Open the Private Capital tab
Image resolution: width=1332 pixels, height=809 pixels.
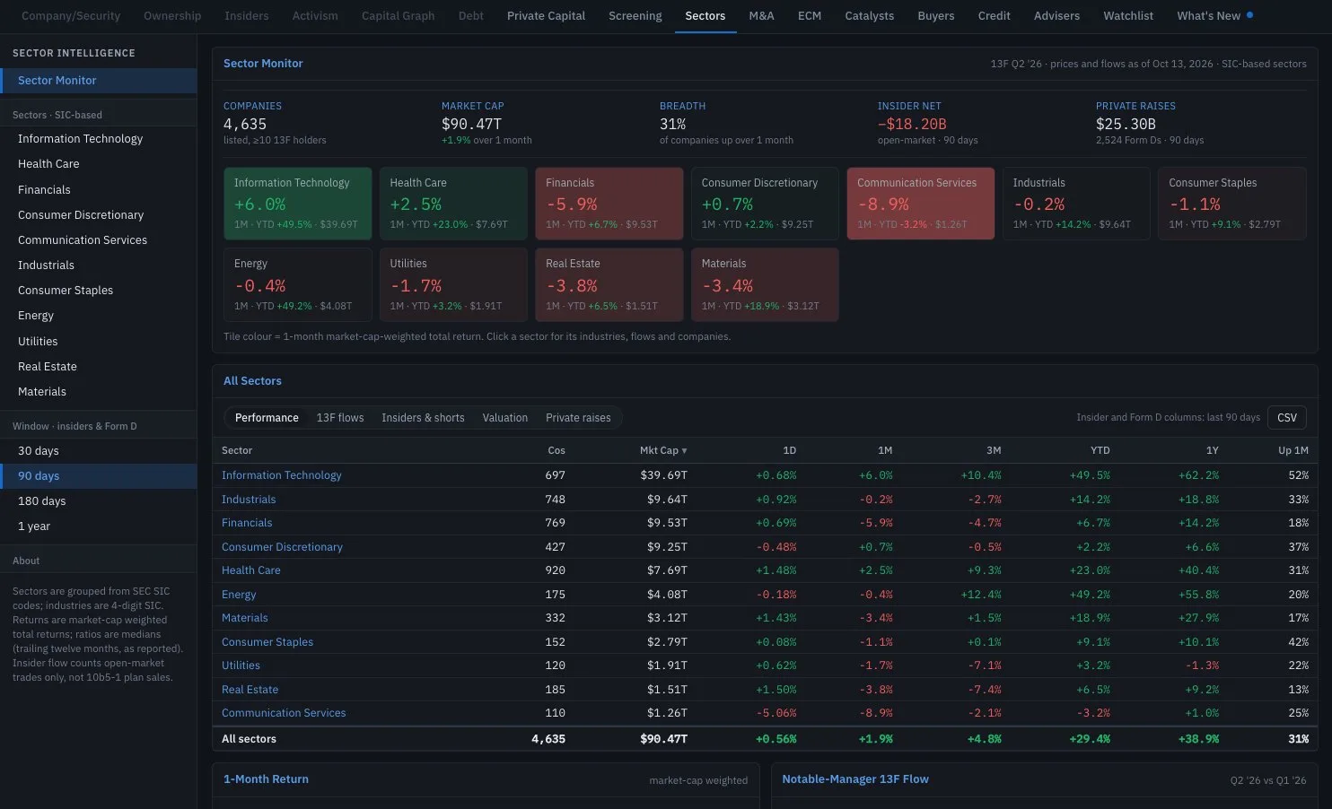point(546,15)
